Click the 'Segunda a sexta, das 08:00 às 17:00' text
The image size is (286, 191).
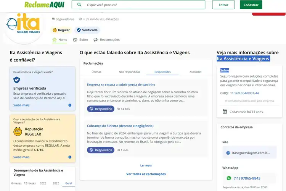pos(245,187)
